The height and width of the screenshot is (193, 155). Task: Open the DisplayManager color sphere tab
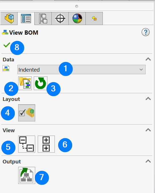77,18
